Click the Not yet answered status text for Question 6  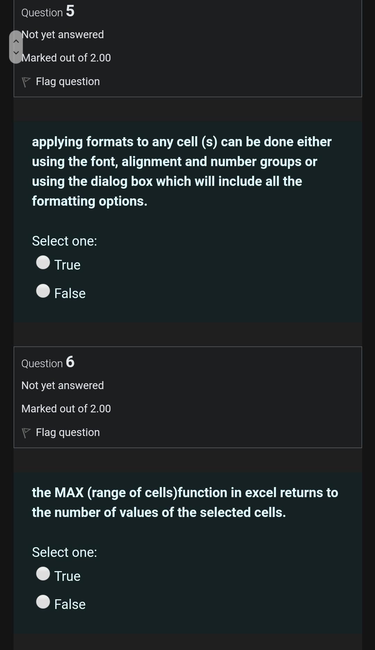pos(62,385)
